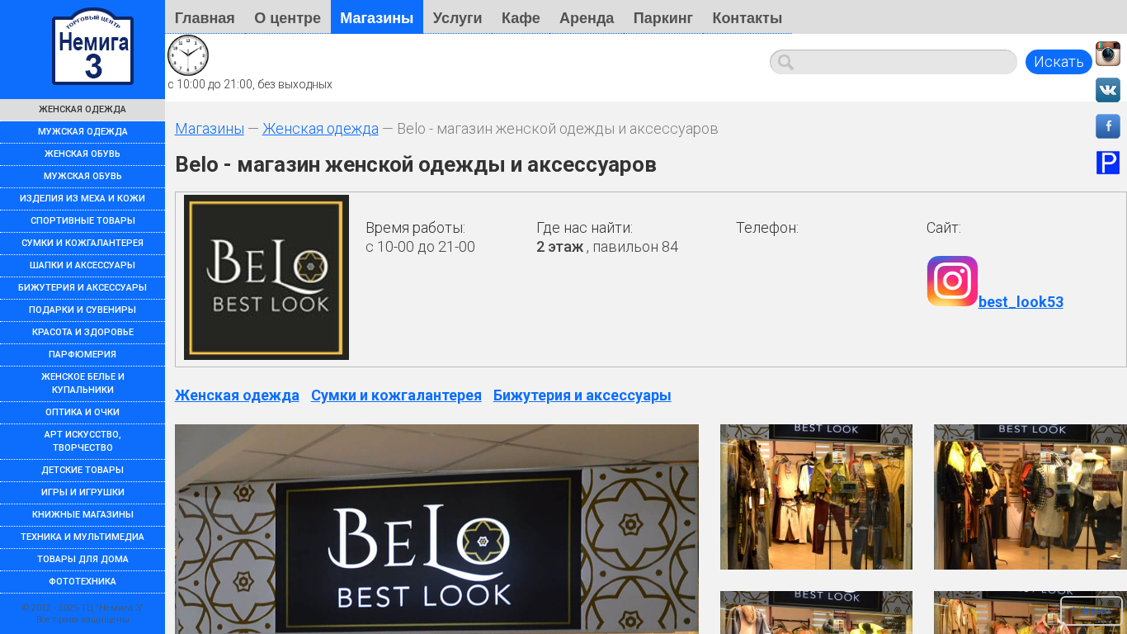Viewport: 1127px width, 634px height.
Task: Open the Аренда menu item
Action: (587, 17)
